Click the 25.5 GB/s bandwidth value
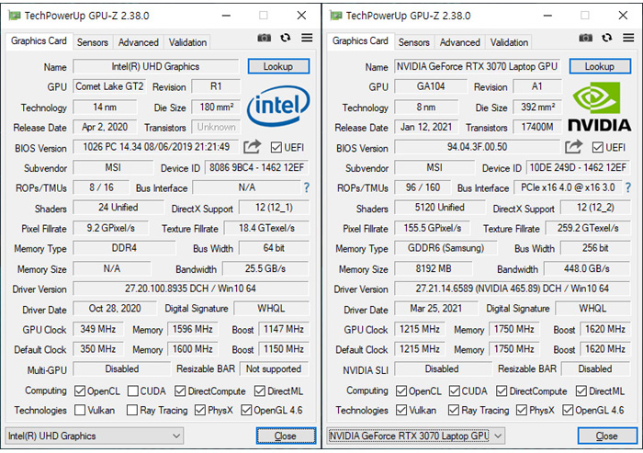 (265, 268)
